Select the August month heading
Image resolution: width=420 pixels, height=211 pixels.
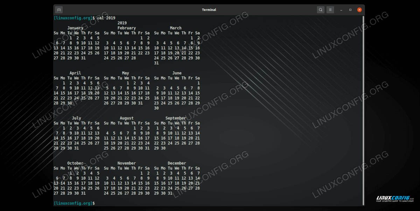coord(127,118)
